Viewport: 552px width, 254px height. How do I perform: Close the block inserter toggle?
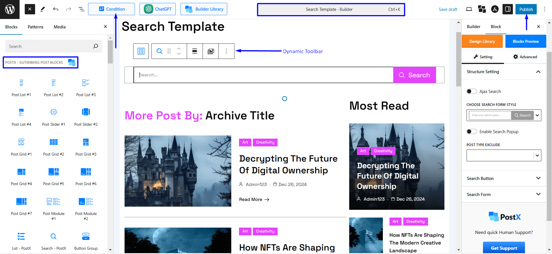[x=30, y=9]
